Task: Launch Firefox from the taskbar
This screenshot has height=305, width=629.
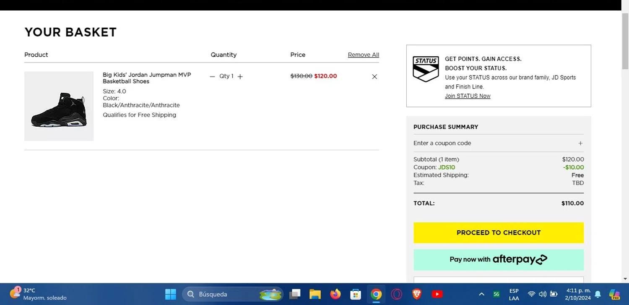Action: coord(335,294)
